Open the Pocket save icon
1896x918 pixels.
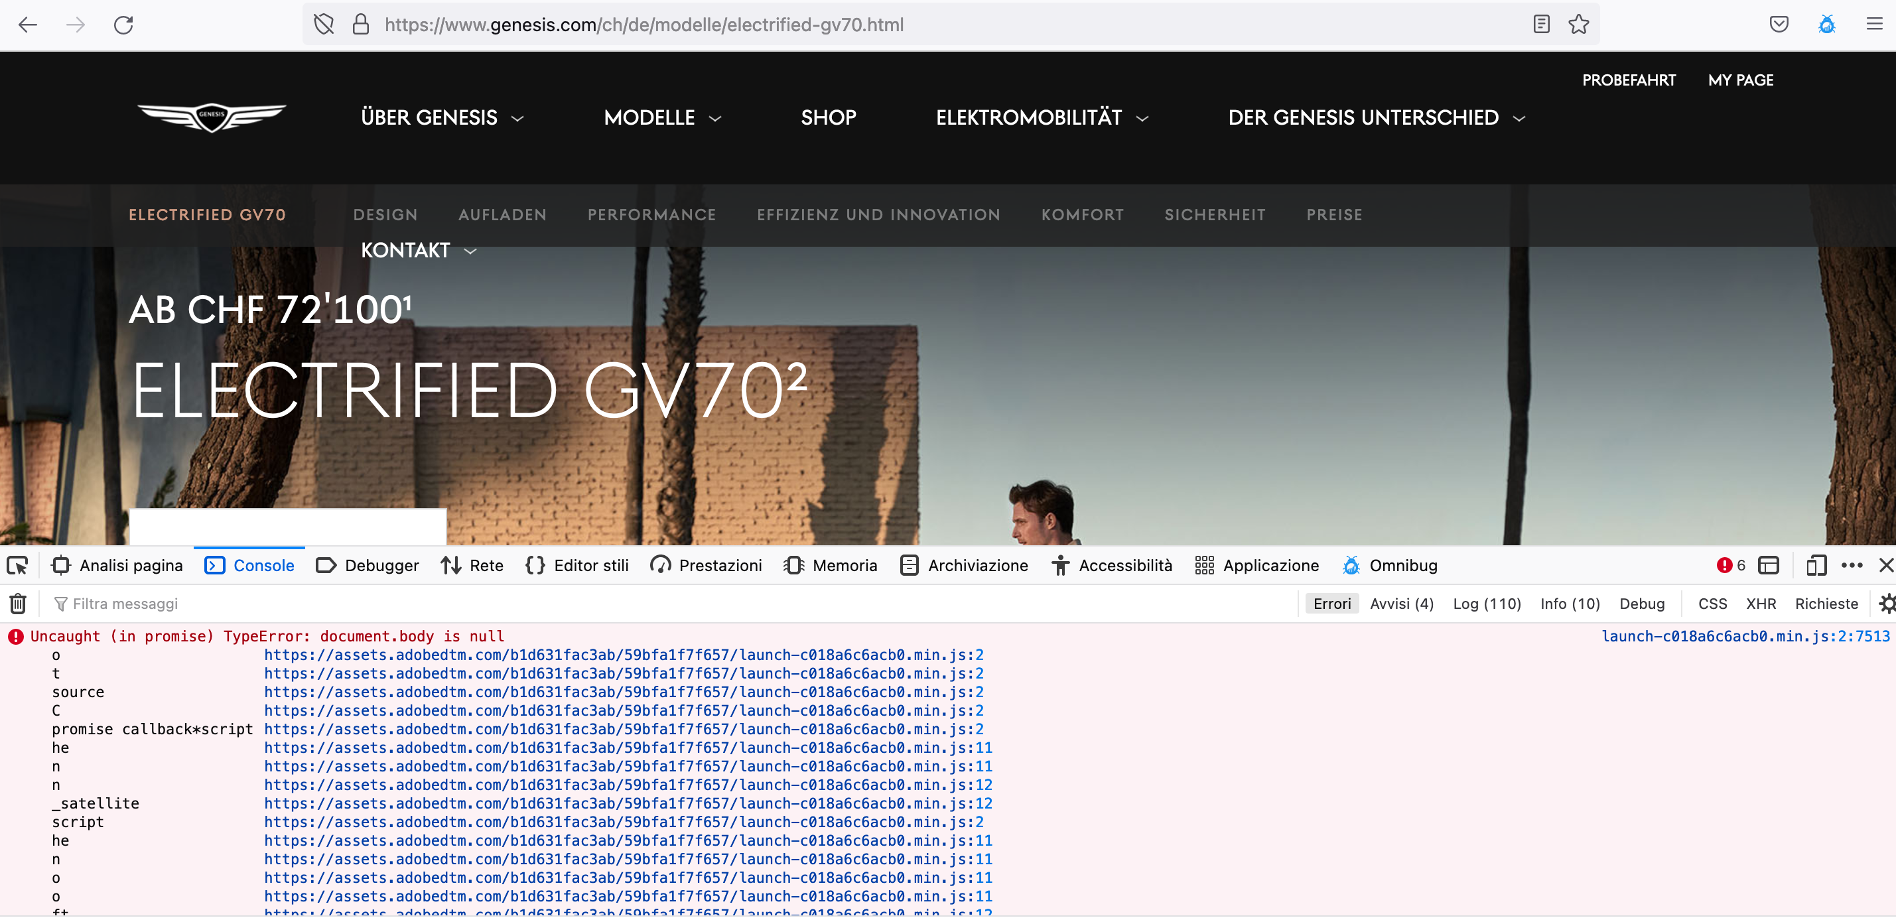(1779, 25)
